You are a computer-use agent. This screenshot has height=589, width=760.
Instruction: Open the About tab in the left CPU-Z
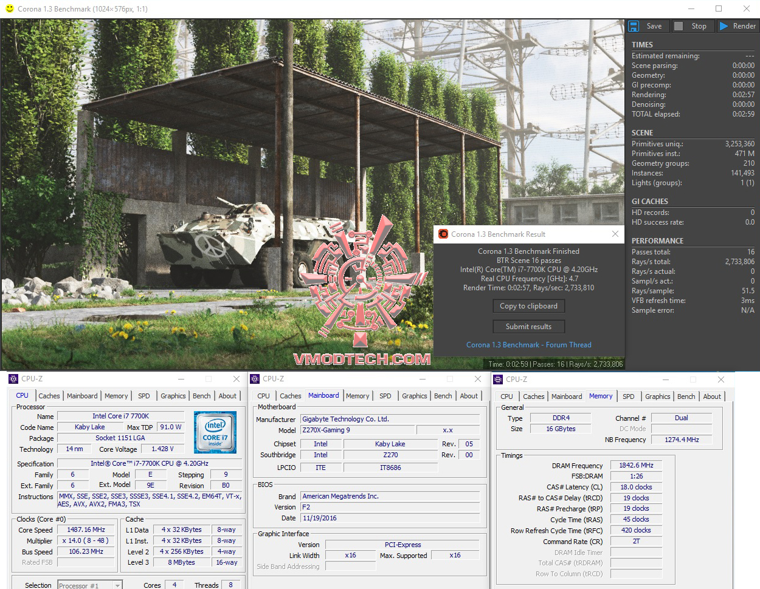point(228,396)
